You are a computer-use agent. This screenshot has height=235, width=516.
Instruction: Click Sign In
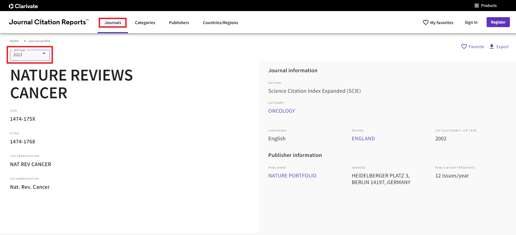pos(471,22)
